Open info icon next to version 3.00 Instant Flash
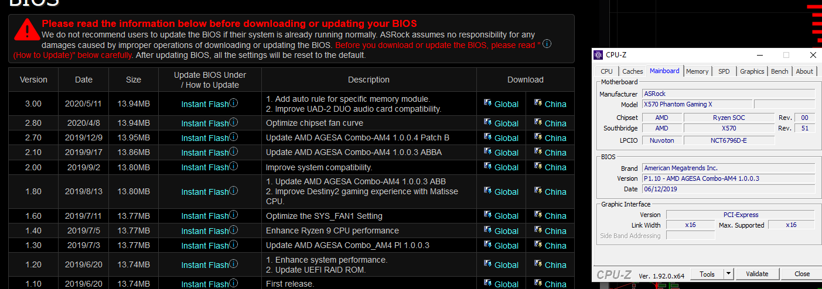 pyautogui.click(x=233, y=103)
